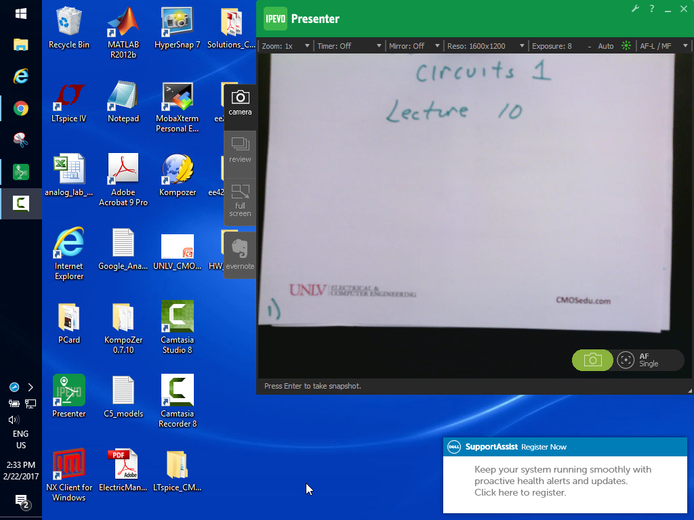Viewport: 694px width, 520px height.
Task: Open the Windows Start menu
Action: (21, 14)
